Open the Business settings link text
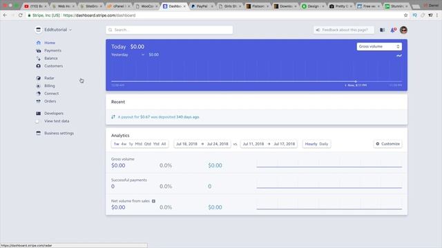This screenshot has height=248, width=442. click(x=59, y=133)
